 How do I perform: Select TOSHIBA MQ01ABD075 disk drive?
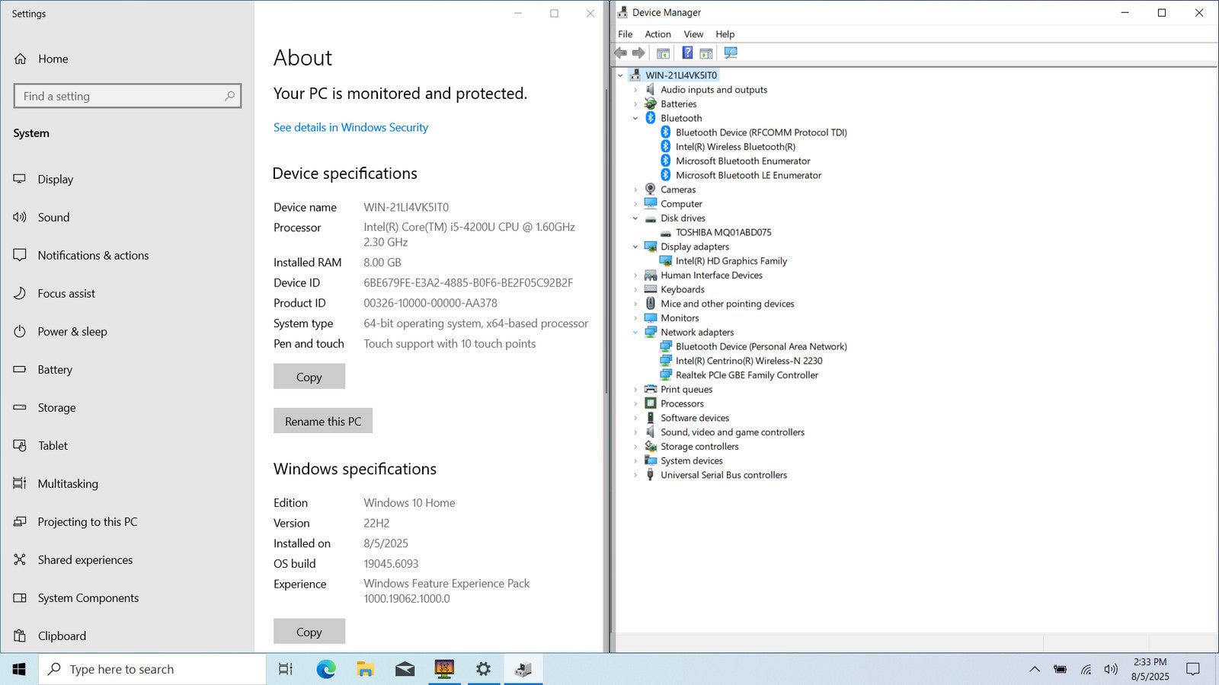[x=723, y=232]
